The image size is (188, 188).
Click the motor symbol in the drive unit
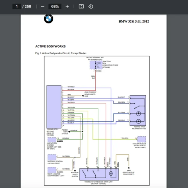[110, 173]
